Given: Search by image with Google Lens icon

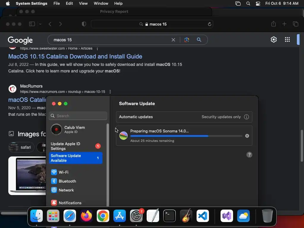Looking at the screenshot, I should point(187,40).
